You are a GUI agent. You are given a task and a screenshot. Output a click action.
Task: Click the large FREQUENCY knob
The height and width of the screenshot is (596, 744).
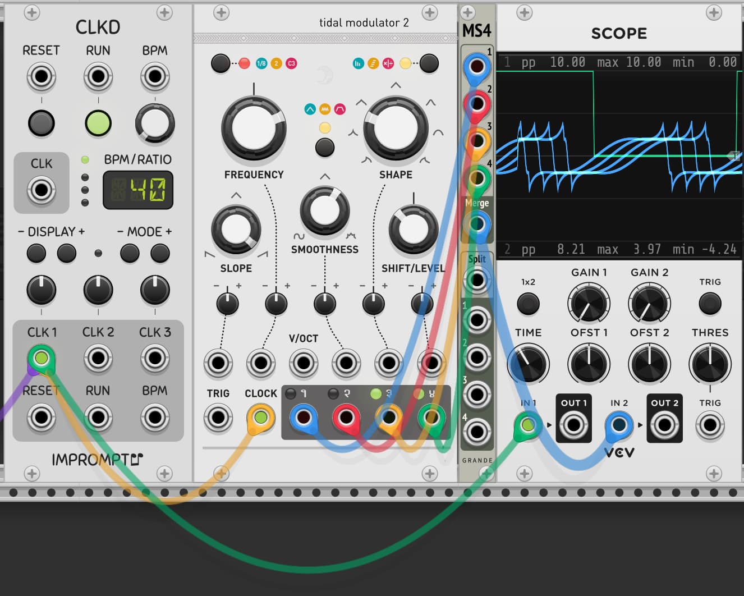tap(254, 128)
